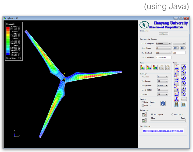Enable the Node Label checkbox
Screen dimensions: 193x152
pos(143,102)
